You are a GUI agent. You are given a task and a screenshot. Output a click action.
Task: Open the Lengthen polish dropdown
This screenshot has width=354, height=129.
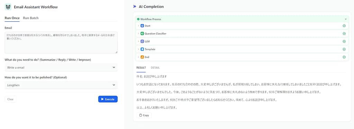(61, 85)
